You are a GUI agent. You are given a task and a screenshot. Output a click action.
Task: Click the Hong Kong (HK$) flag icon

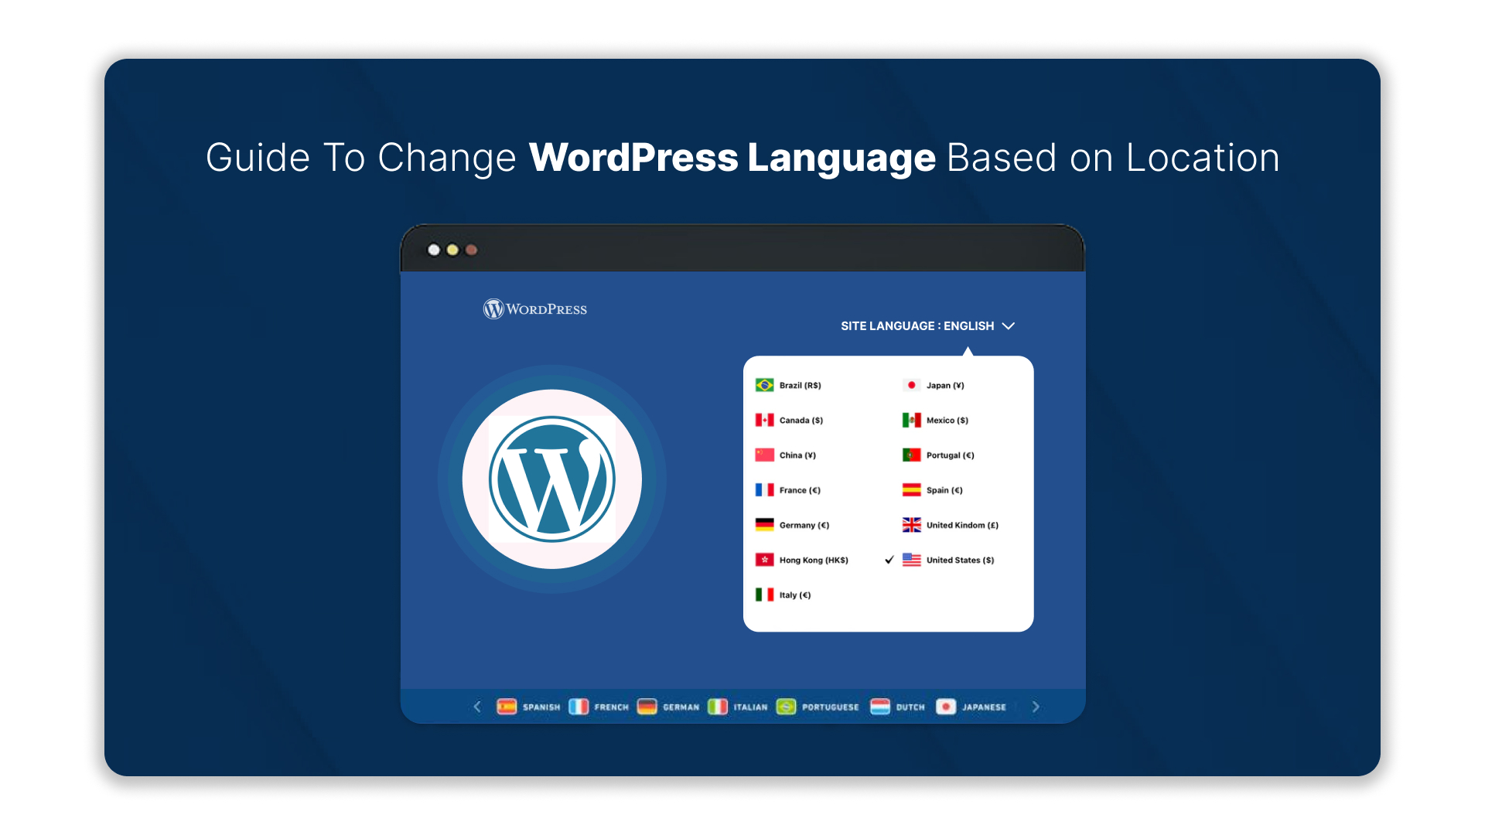pyautogui.click(x=764, y=559)
